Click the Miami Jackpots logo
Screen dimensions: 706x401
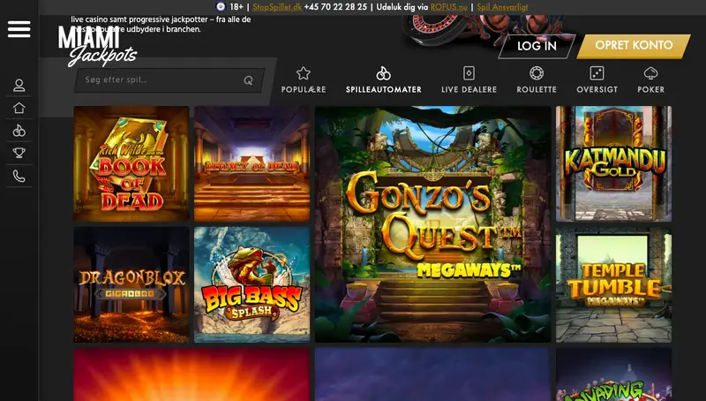tap(97, 46)
